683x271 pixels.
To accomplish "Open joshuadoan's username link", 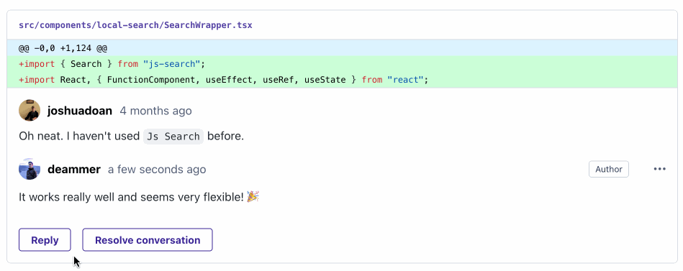I will 80,111.
